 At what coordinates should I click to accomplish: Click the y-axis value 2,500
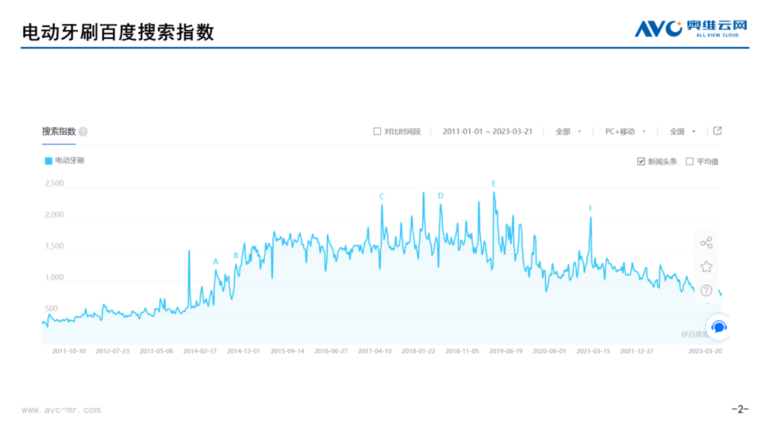[x=54, y=184]
